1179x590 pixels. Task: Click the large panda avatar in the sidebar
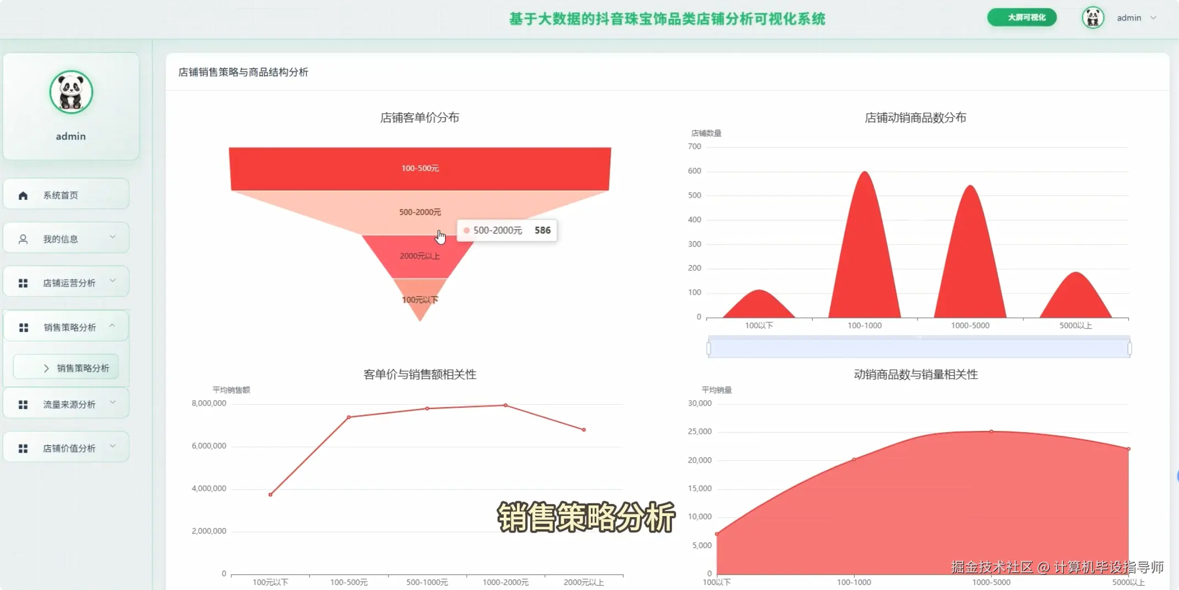71,92
